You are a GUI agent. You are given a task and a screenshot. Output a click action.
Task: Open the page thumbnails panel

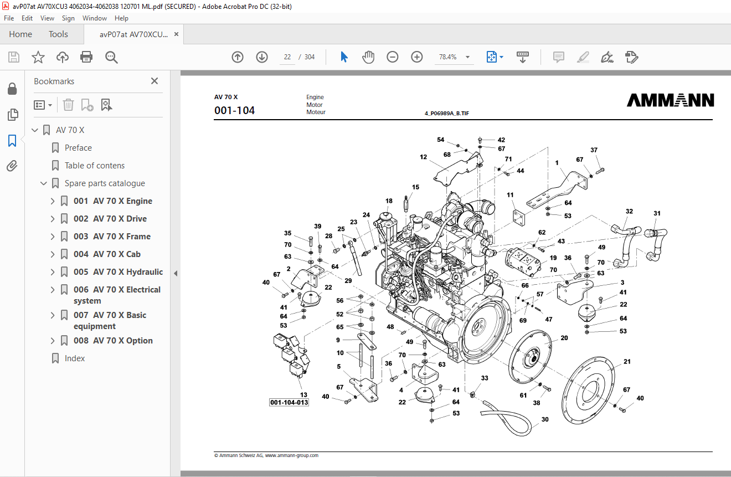(x=12, y=115)
